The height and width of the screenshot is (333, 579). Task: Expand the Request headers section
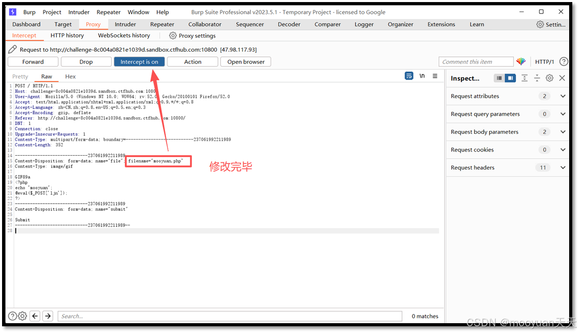click(x=563, y=167)
